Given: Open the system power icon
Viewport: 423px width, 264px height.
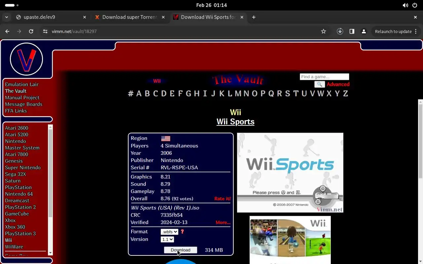Looking at the screenshot, I should pyautogui.click(x=415, y=5).
